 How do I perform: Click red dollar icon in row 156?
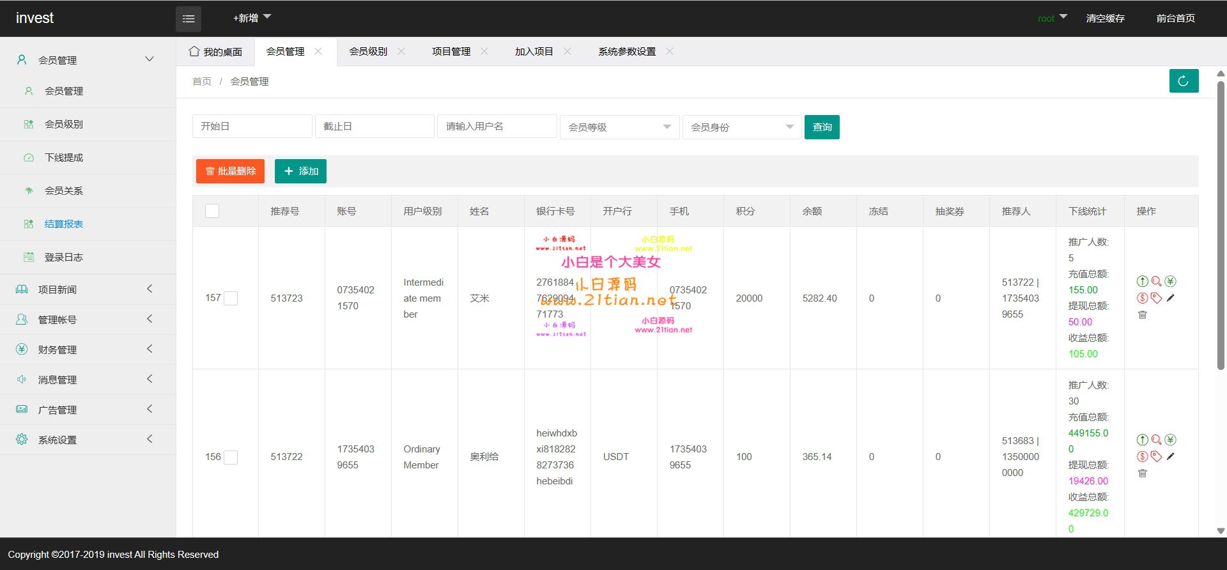(1143, 456)
